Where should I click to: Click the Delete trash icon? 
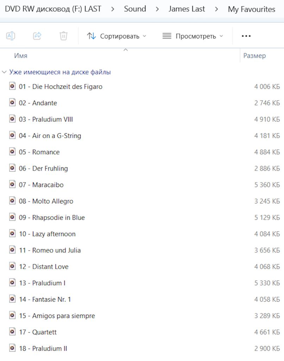click(x=63, y=36)
